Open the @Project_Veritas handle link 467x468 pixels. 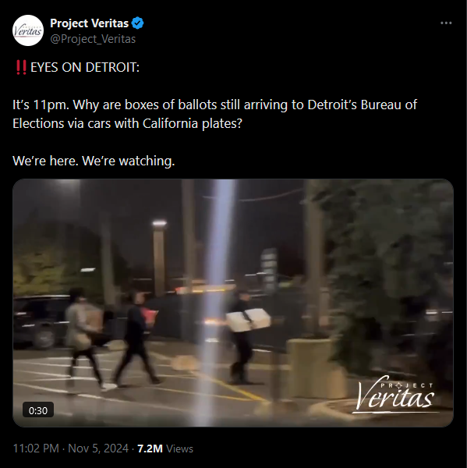(x=93, y=39)
